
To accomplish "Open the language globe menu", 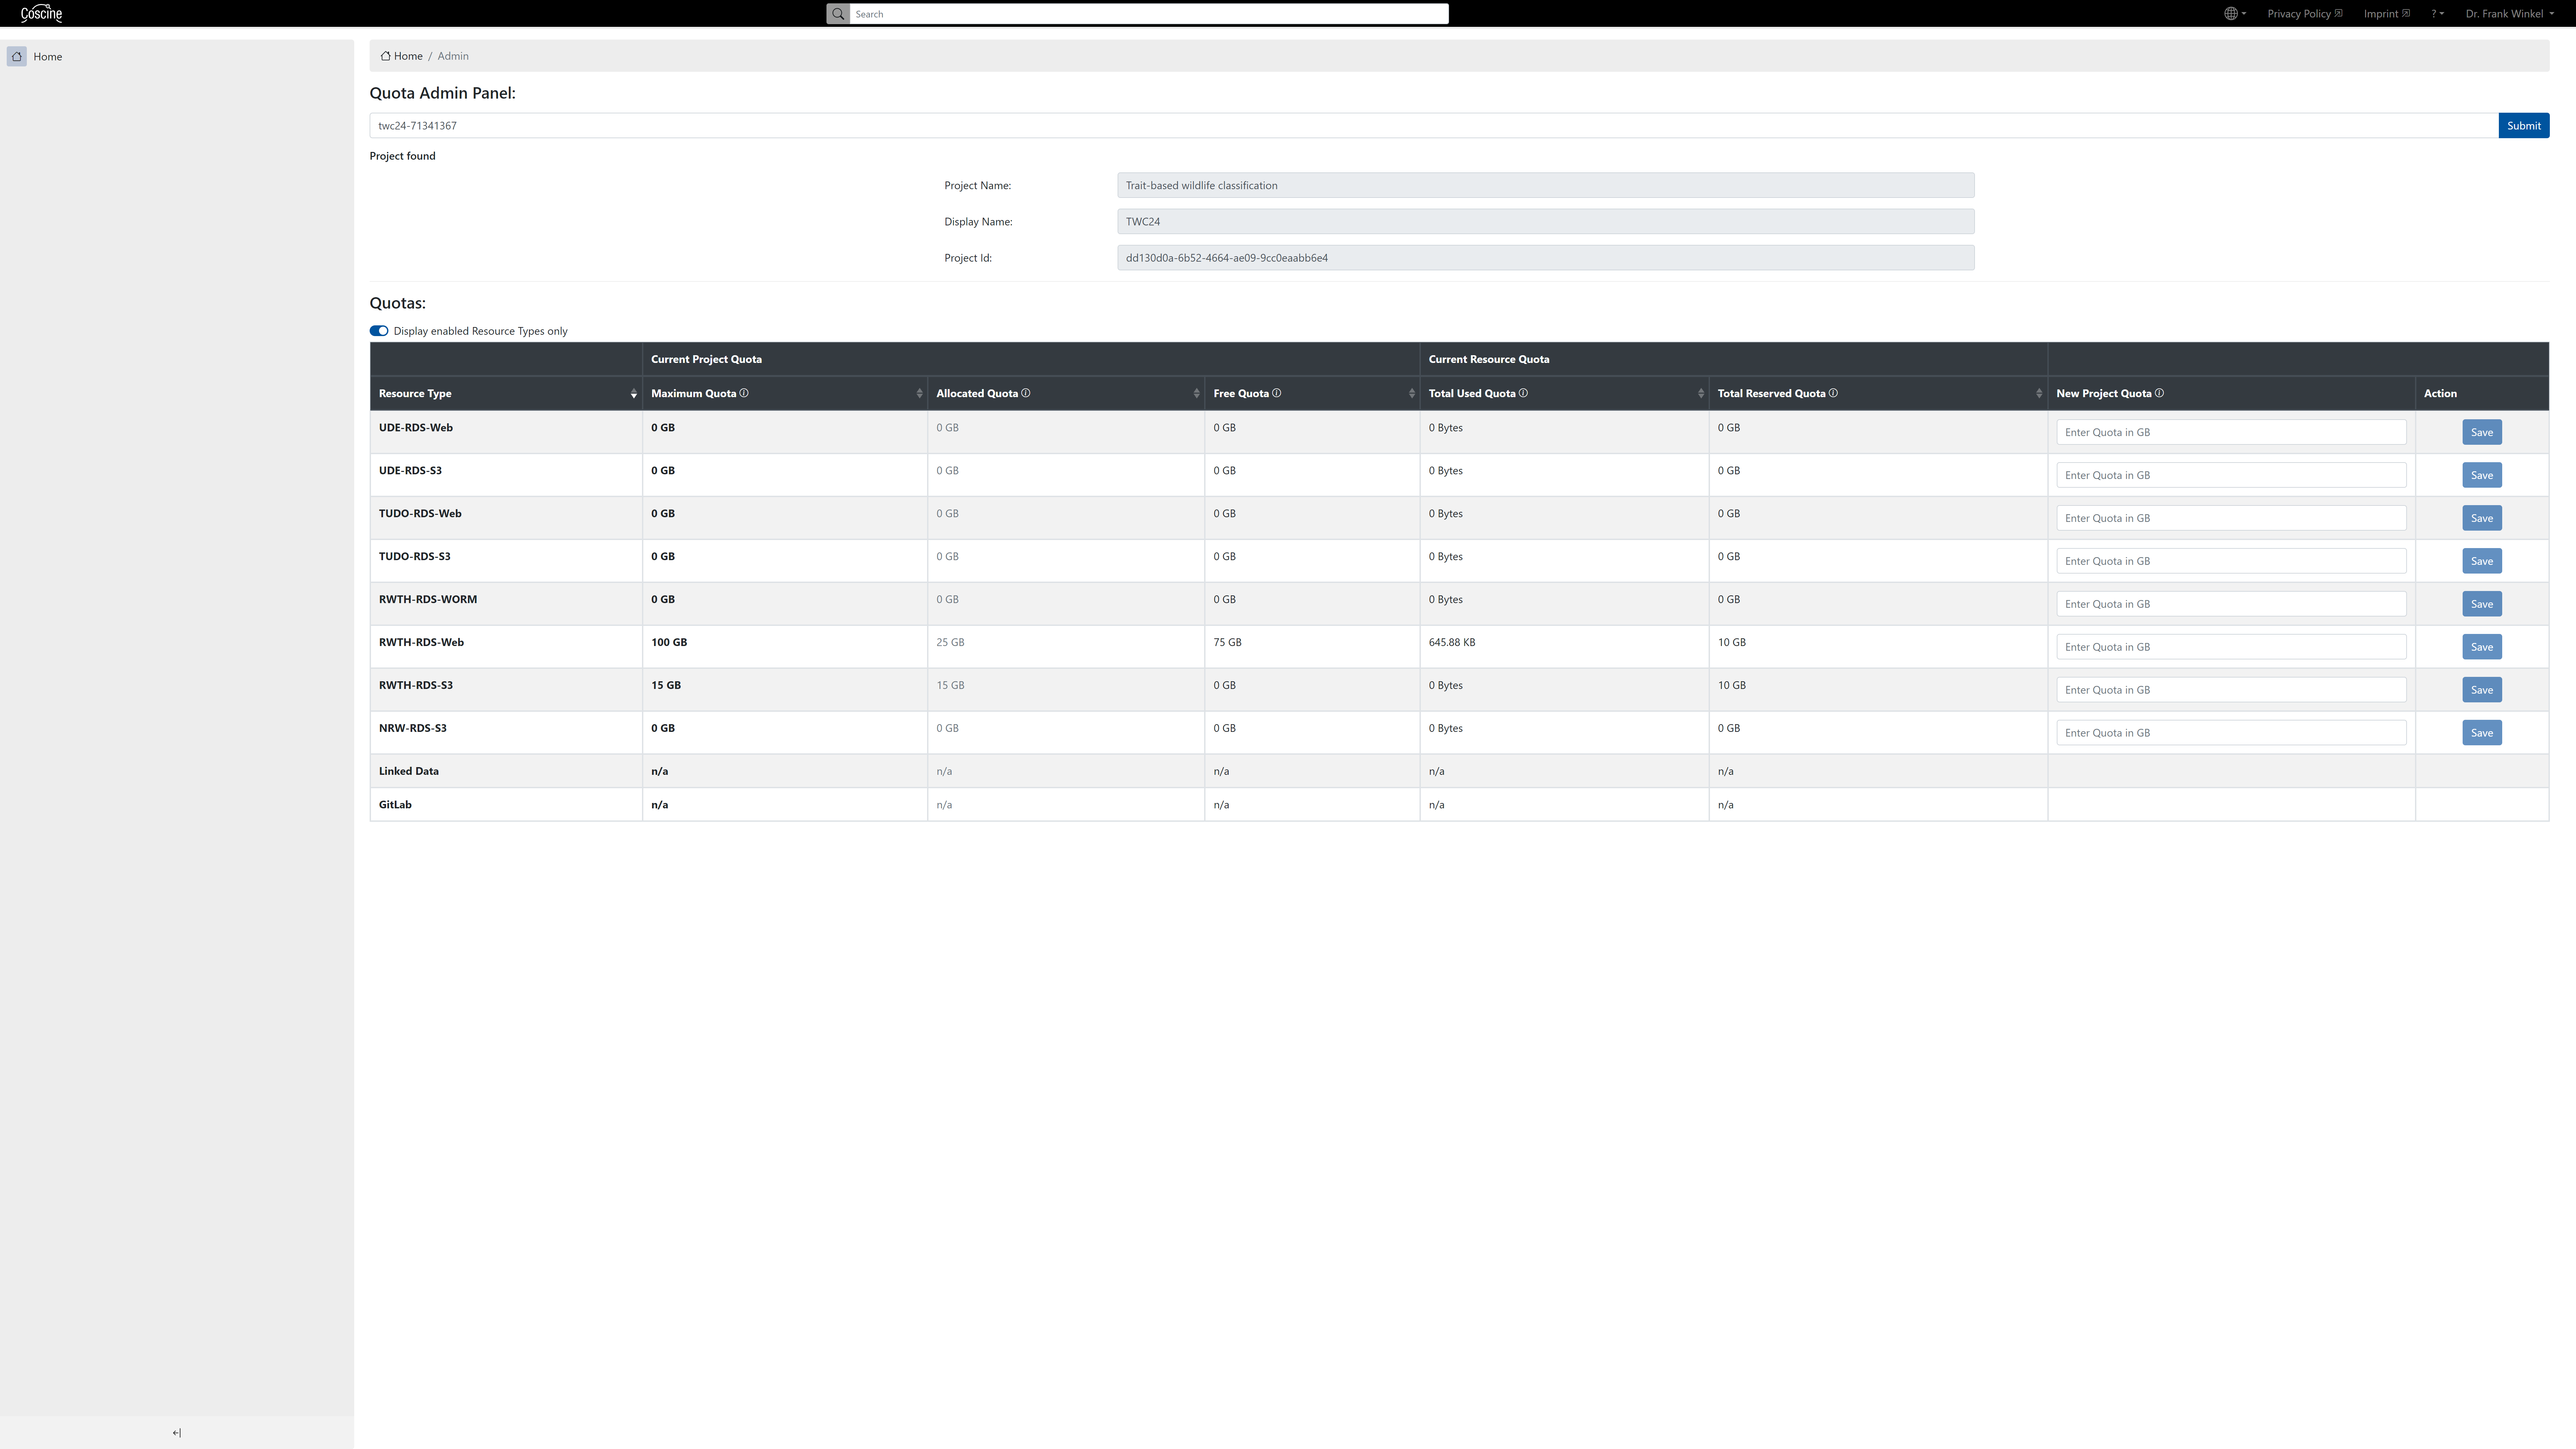I will click(2235, 14).
